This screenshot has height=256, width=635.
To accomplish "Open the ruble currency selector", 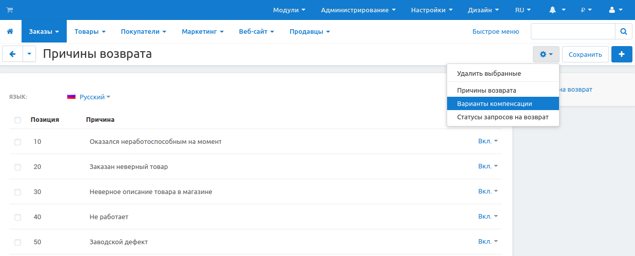I will point(586,10).
